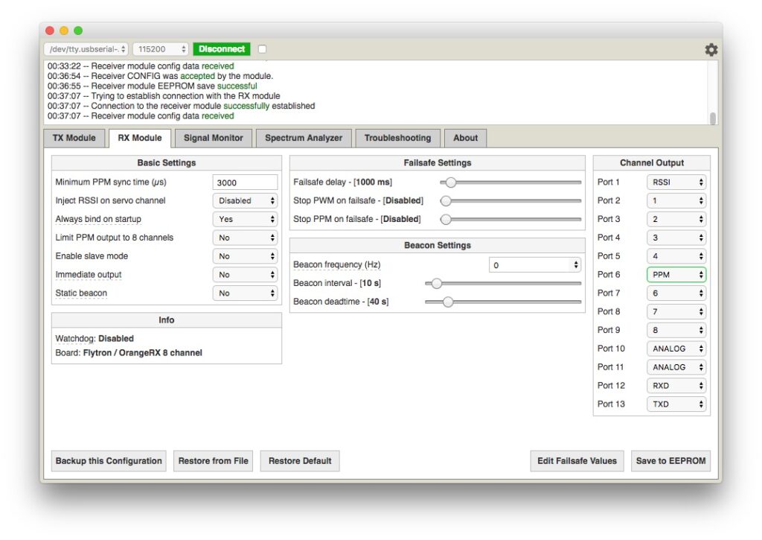Adjust the Failsafe delay slider

tap(450, 182)
